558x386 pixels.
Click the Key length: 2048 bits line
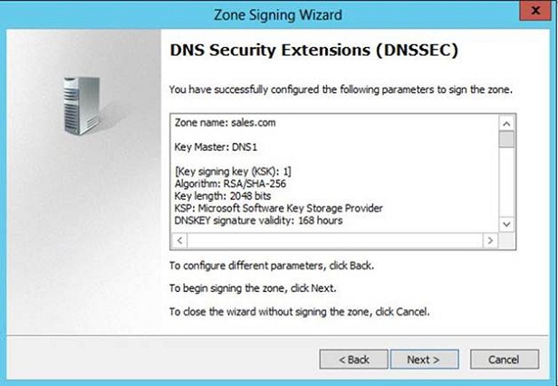pos(223,196)
